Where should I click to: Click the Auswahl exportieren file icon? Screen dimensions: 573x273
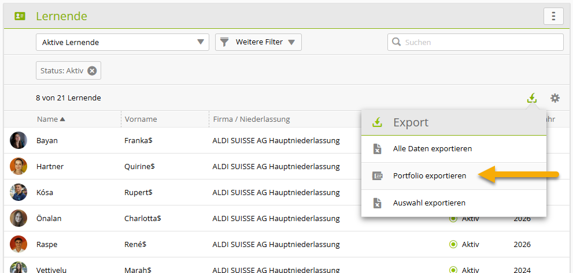click(377, 203)
